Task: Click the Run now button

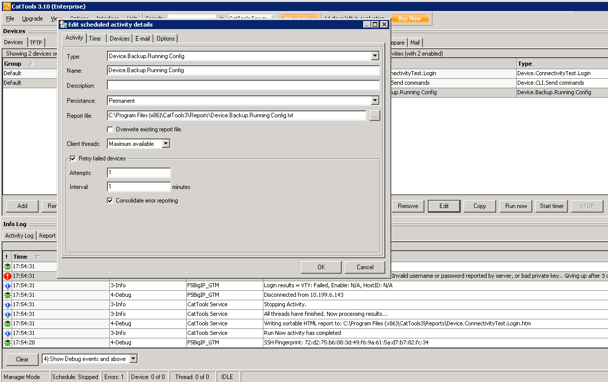Action: point(516,206)
